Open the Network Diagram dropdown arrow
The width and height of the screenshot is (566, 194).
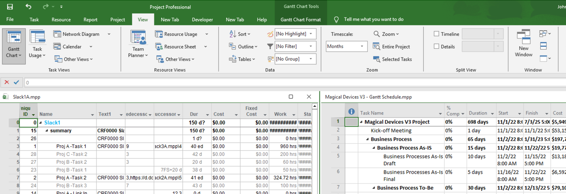pos(109,34)
